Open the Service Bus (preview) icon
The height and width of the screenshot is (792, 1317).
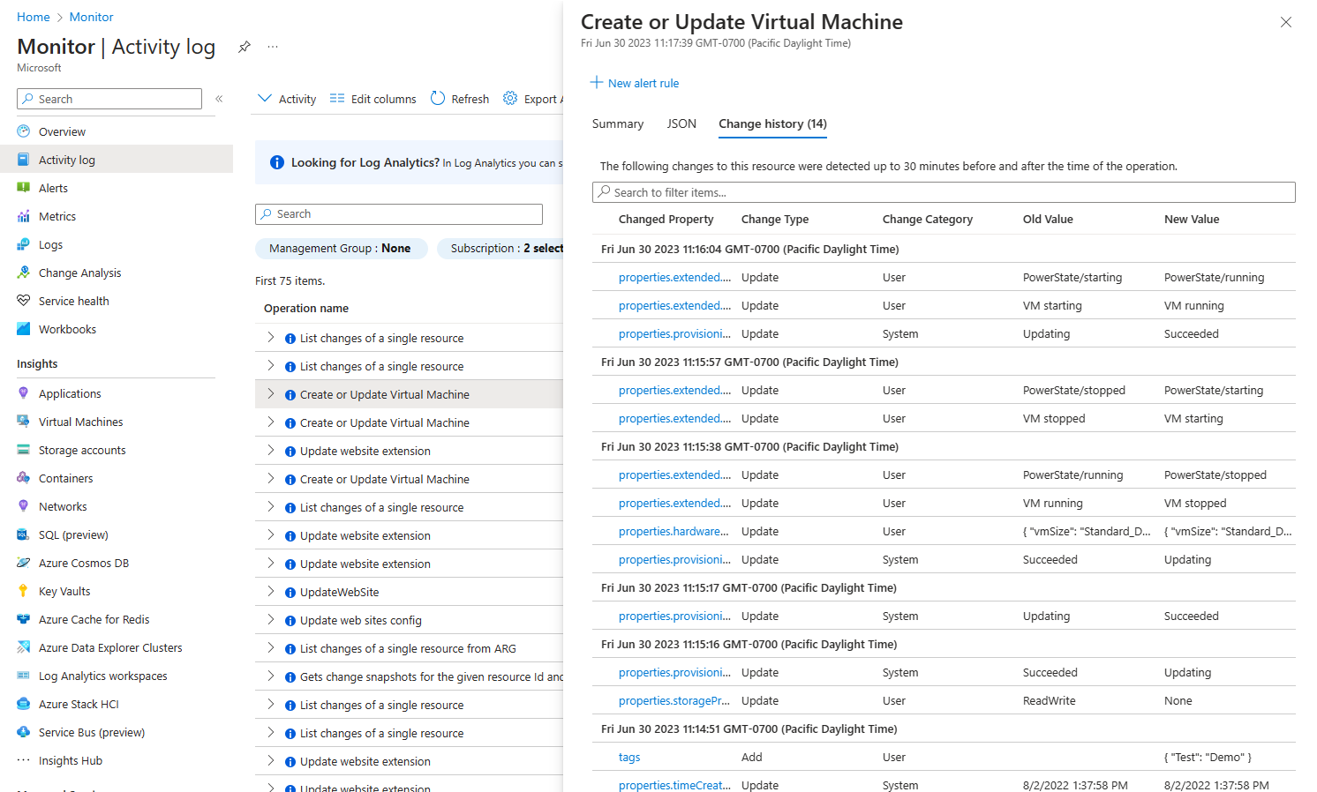pyautogui.click(x=24, y=732)
